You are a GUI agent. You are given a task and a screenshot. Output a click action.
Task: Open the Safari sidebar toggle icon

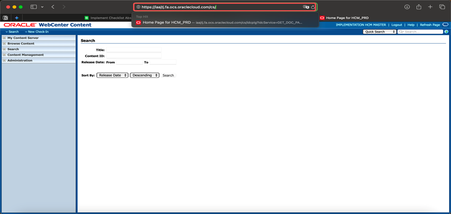tap(34, 7)
